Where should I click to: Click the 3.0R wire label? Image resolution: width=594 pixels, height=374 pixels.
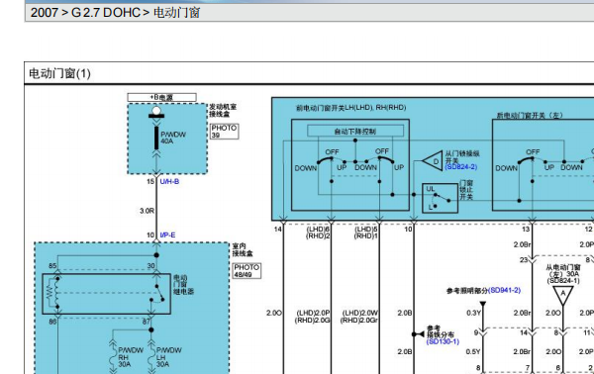pyautogui.click(x=147, y=211)
